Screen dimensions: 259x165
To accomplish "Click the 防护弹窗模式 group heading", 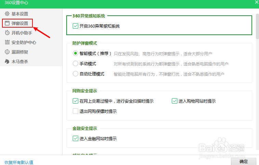I will coord(85,43).
